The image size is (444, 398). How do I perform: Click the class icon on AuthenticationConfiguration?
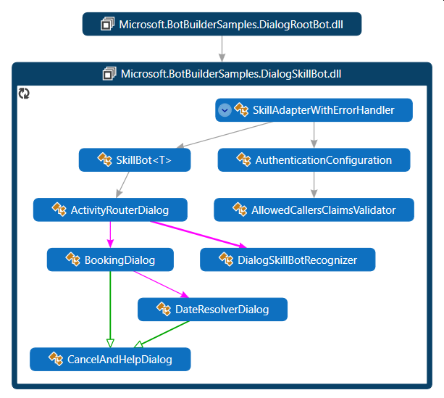(x=244, y=159)
